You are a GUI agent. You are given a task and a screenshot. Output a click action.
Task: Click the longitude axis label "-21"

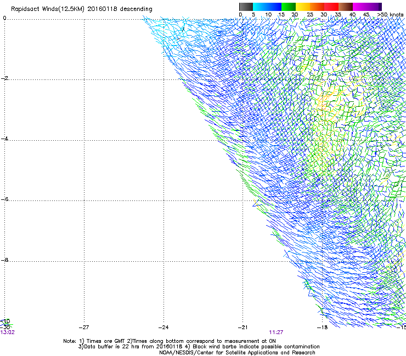pyautogui.click(x=243, y=328)
